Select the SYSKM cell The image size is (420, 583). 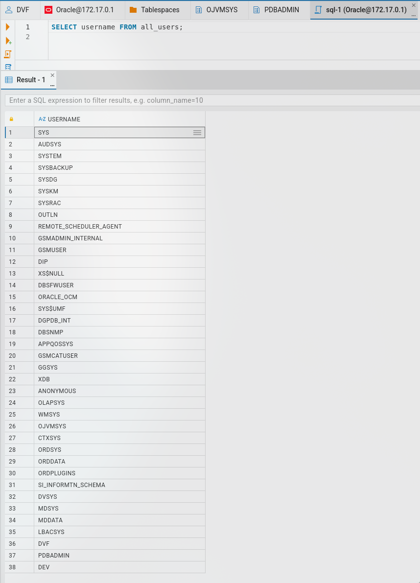[x=119, y=191]
